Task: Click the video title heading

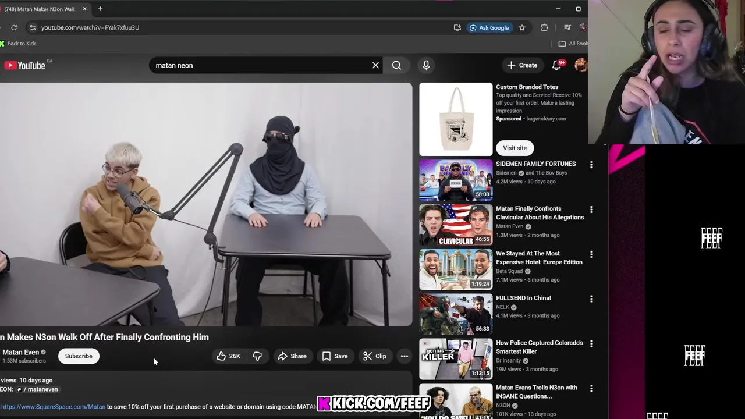Action: [104, 337]
